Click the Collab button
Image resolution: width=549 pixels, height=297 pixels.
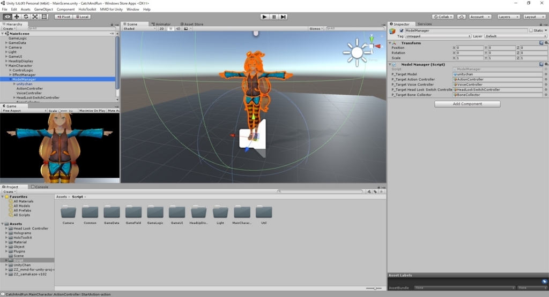[x=443, y=17]
